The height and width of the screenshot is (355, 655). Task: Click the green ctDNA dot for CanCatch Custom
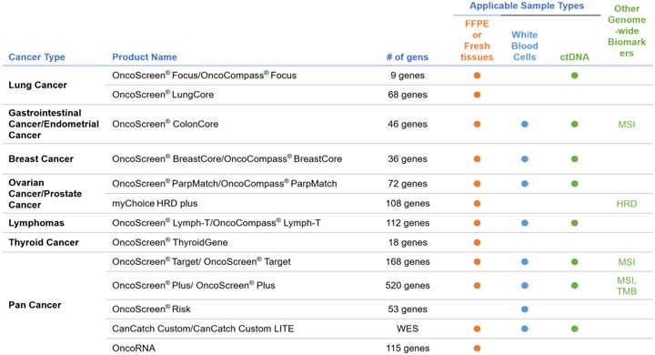click(575, 329)
